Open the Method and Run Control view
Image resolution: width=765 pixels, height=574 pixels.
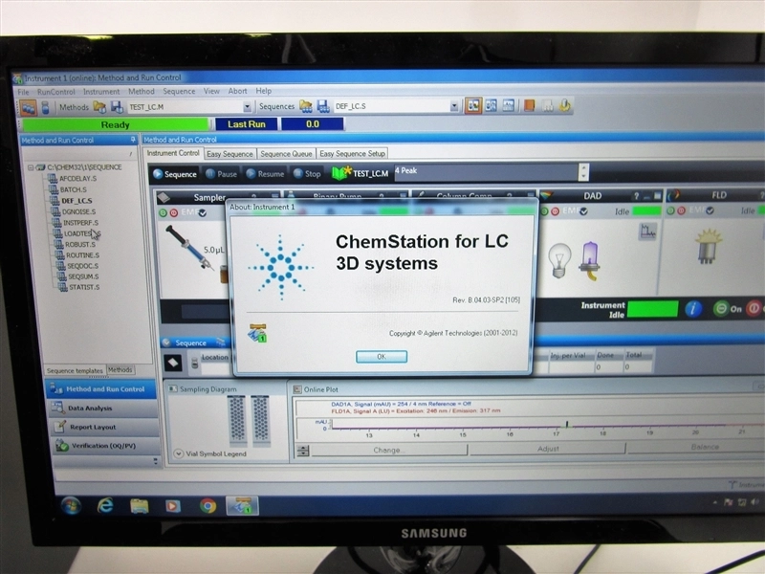pyautogui.click(x=101, y=389)
